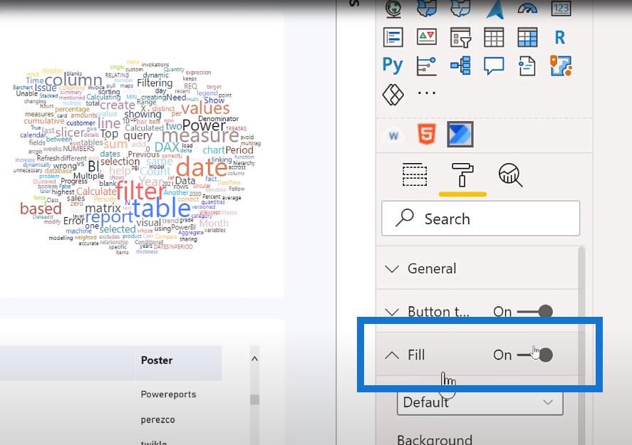Select the Card (123) visual icon
Screen dimensions: 632x445
(561, 8)
